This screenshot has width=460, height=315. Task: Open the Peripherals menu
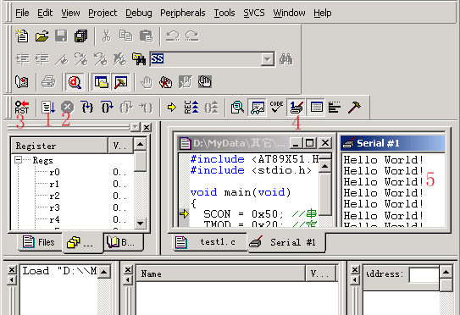point(182,13)
